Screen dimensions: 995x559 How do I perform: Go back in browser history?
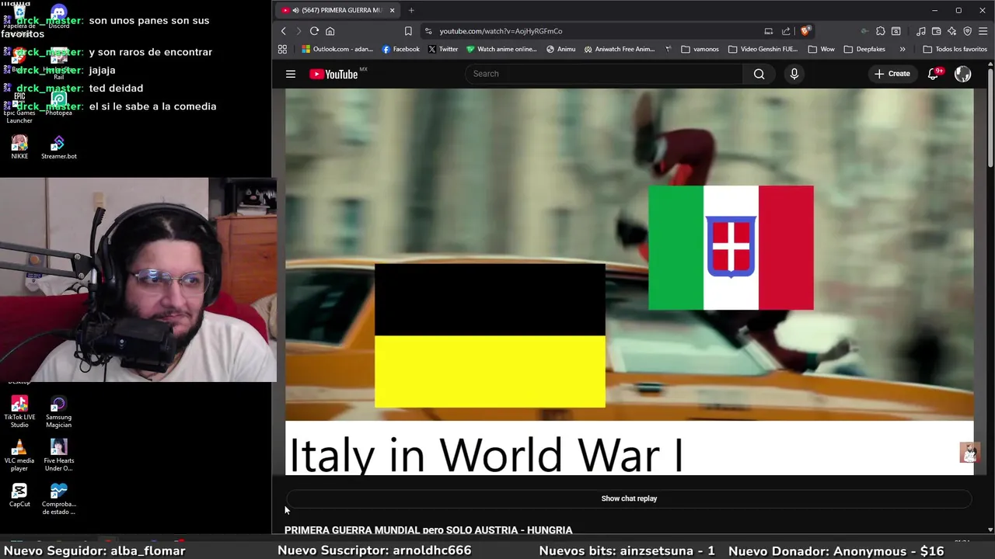pyautogui.click(x=284, y=31)
